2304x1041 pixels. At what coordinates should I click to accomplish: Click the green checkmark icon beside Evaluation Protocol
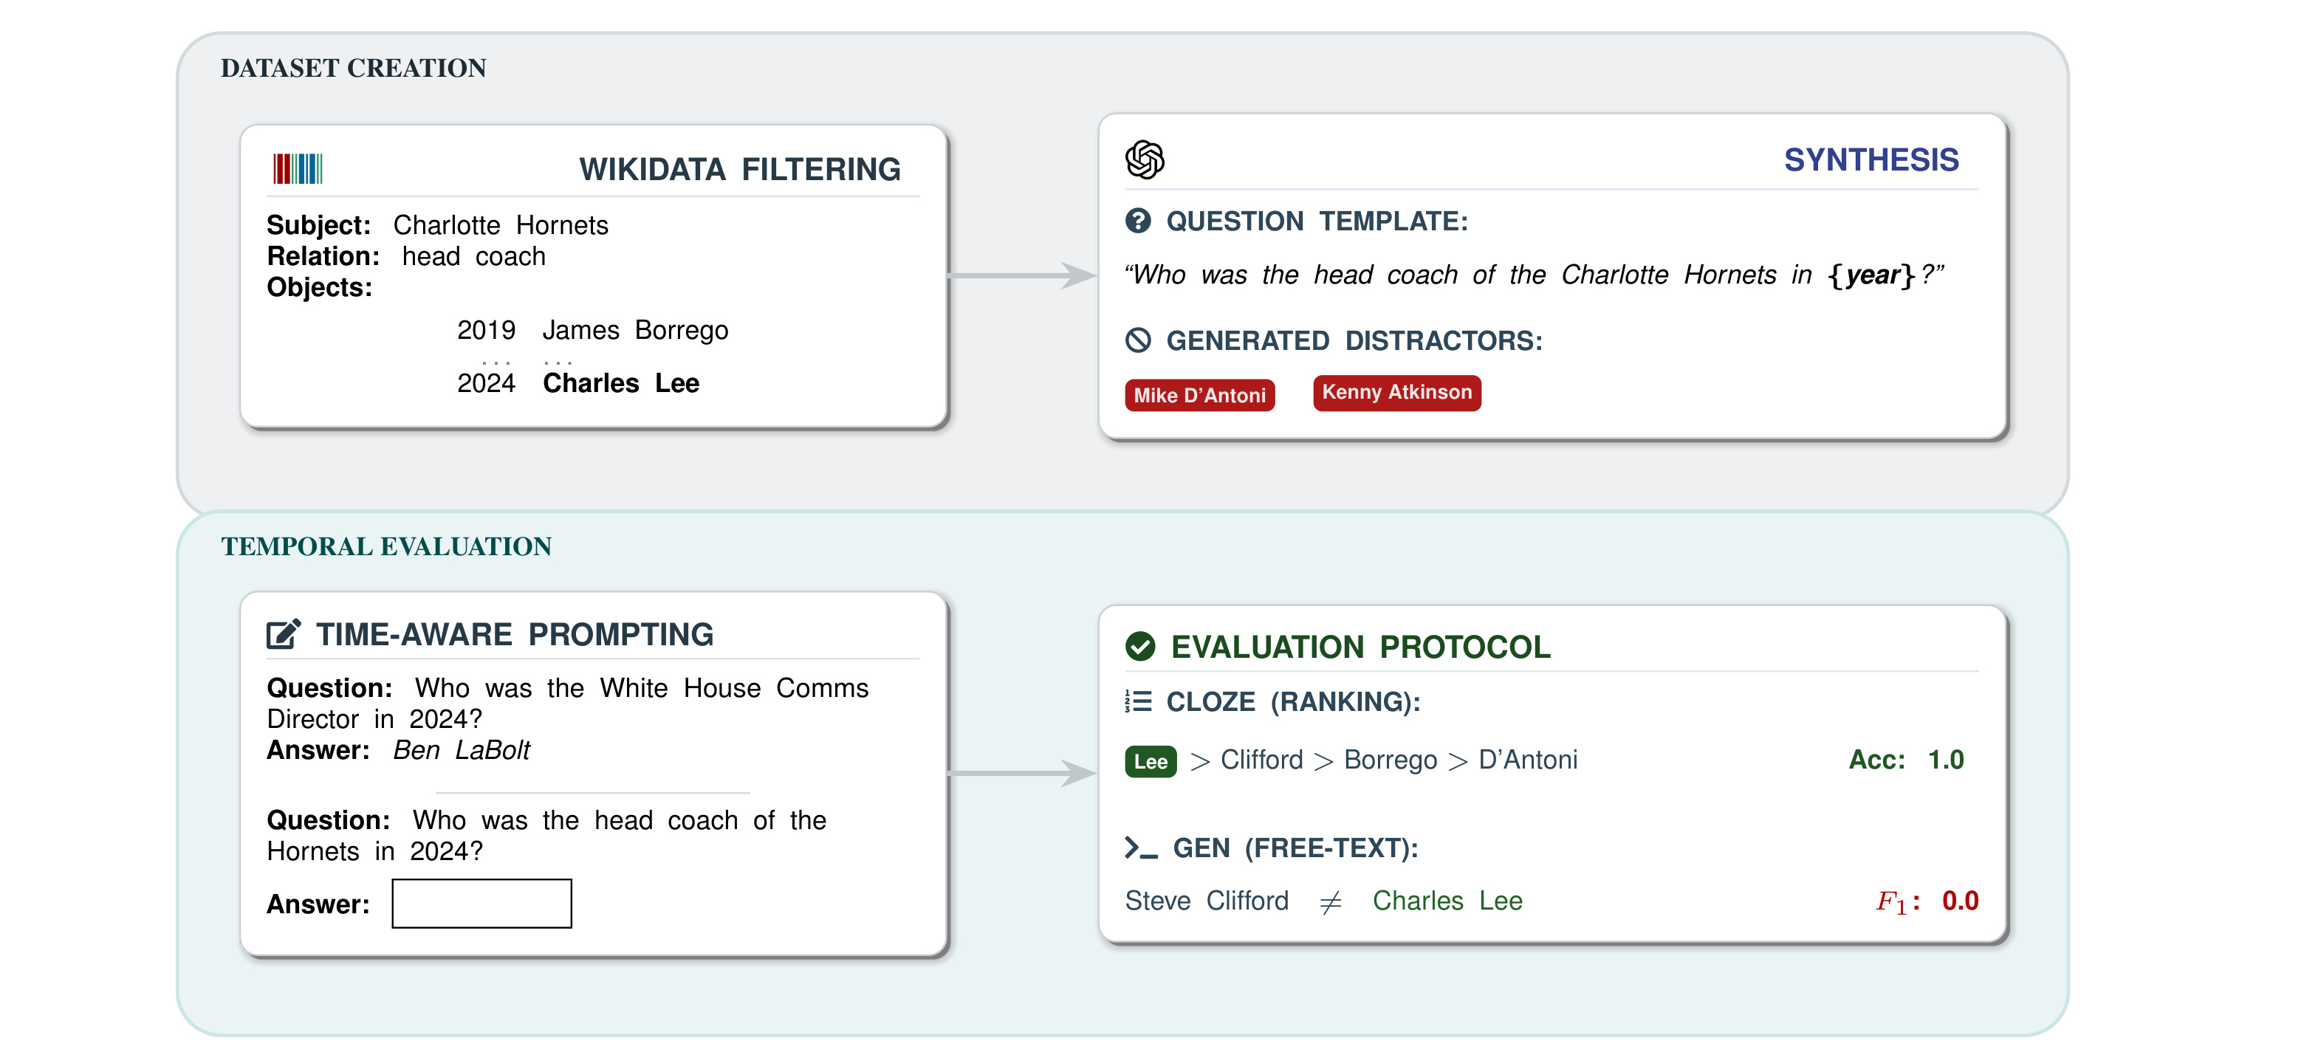coord(1140,646)
